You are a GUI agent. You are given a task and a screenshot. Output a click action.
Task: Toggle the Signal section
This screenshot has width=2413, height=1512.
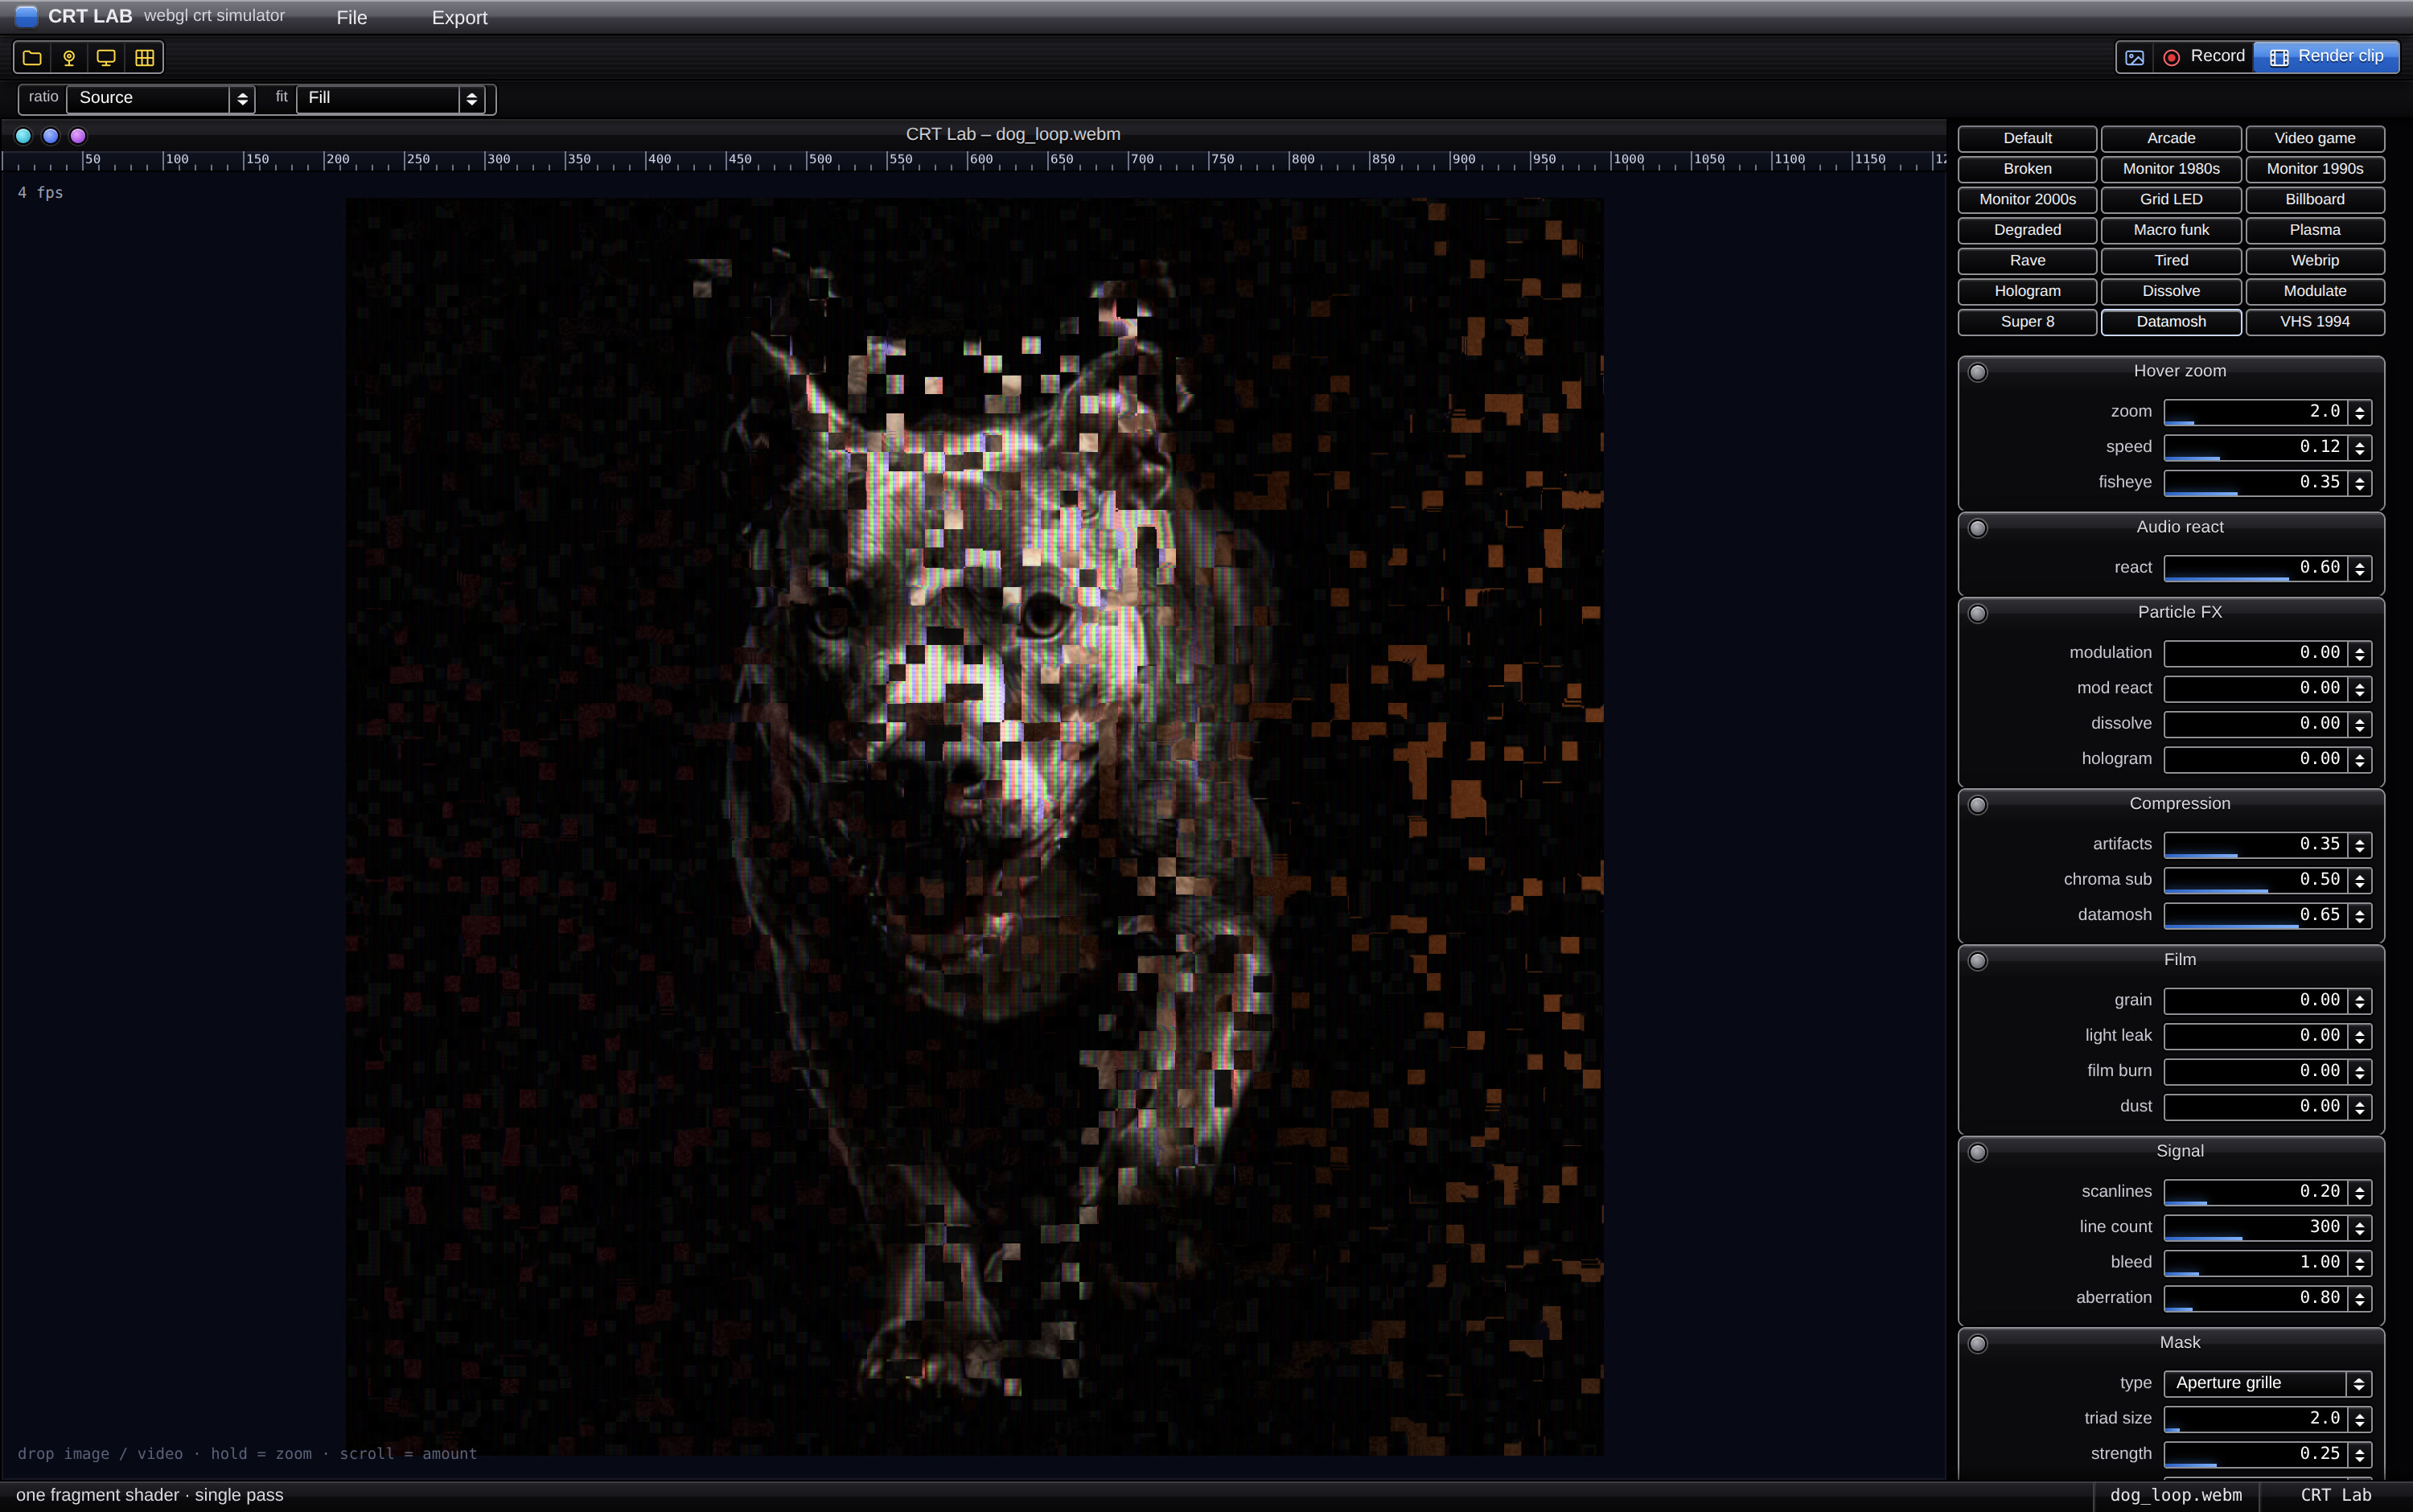pyautogui.click(x=1978, y=1152)
